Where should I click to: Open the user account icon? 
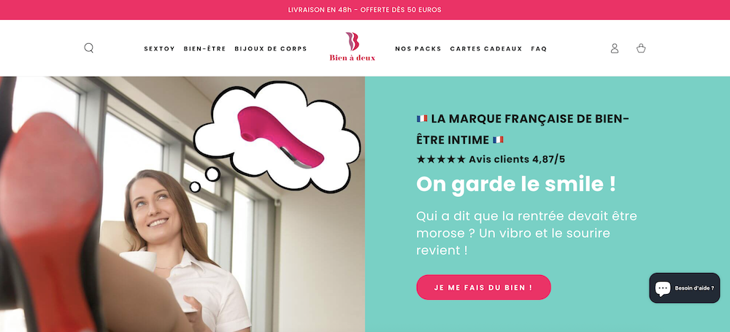point(615,48)
